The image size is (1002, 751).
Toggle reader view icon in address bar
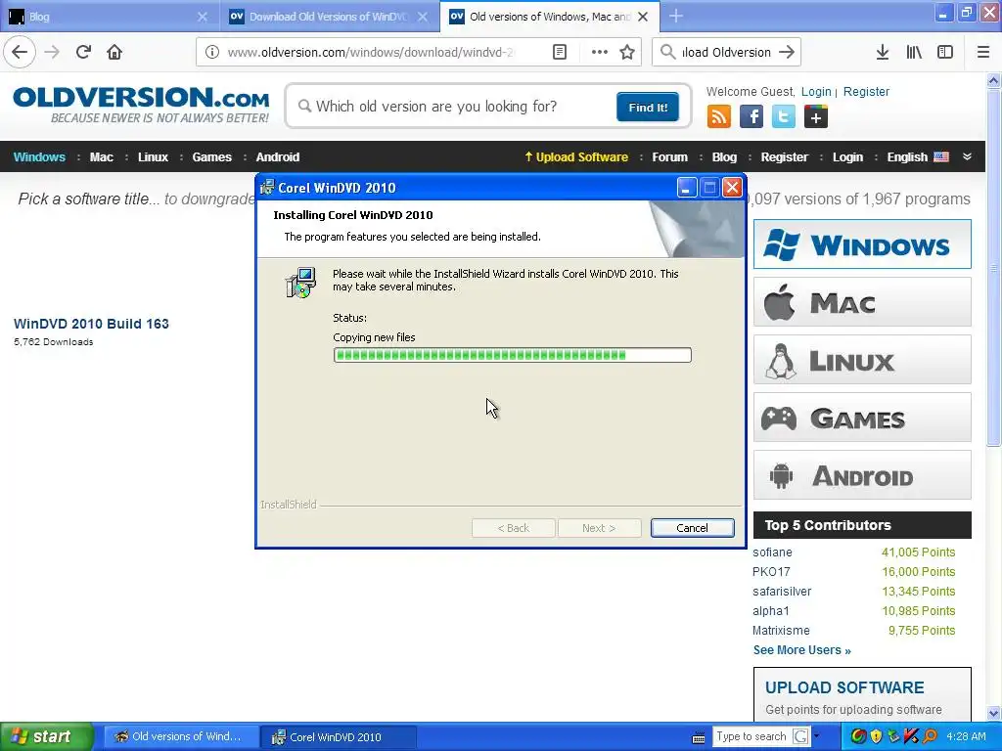tap(559, 53)
